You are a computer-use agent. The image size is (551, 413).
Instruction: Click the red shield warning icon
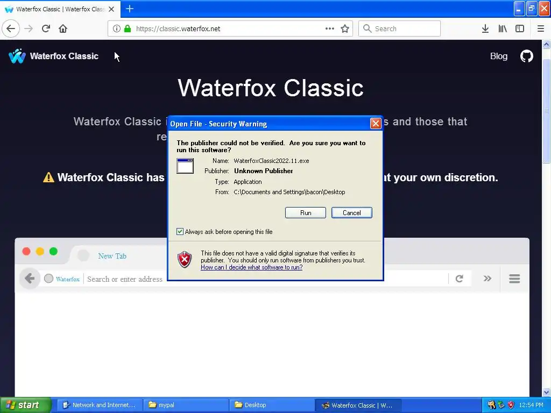tap(185, 260)
